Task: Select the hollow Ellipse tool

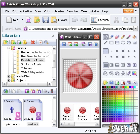Action: [123, 43]
